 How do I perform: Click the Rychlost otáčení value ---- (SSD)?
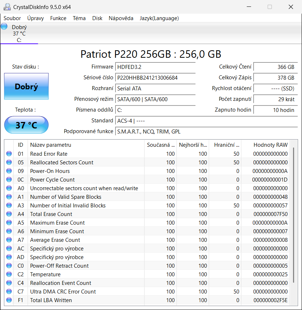point(275,88)
